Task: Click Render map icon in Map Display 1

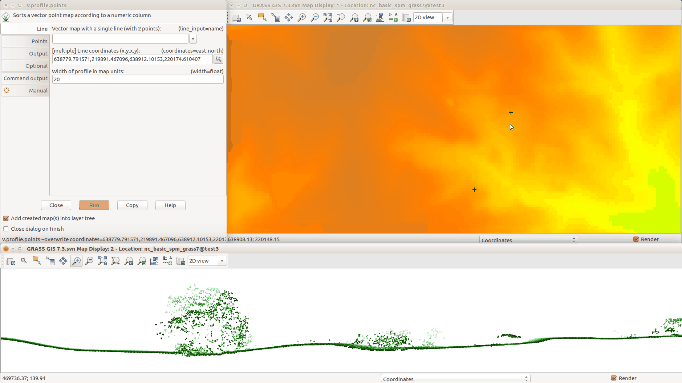Action: click(236, 17)
